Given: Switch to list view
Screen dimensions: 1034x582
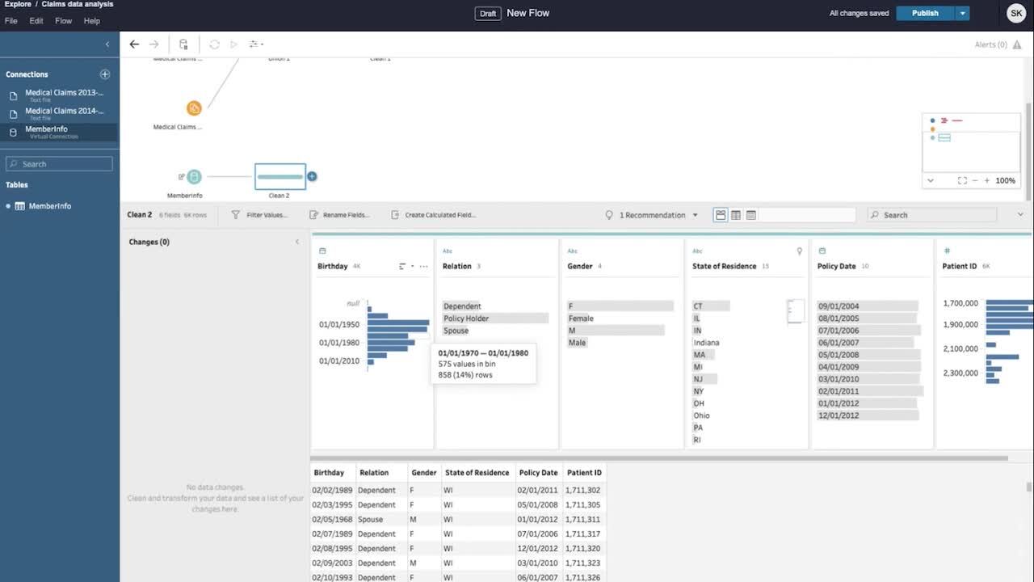Looking at the screenshot, I should click(x=751, y=215).
